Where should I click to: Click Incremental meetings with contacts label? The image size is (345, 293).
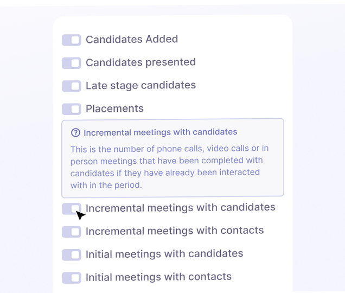click(175, 231)
